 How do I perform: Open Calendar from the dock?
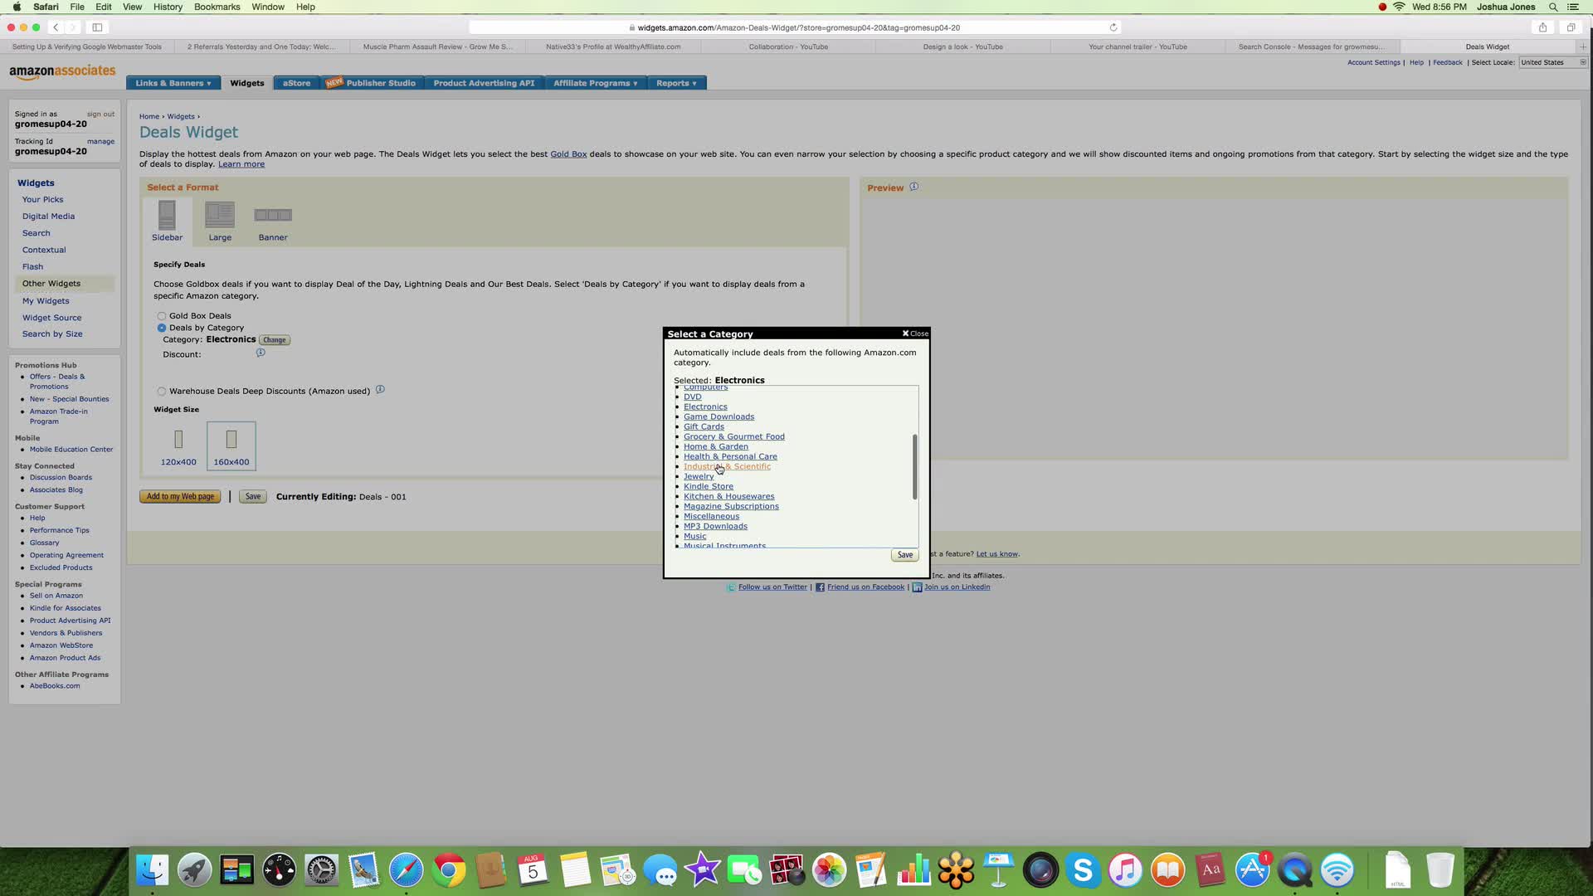[x=533, y=870]
